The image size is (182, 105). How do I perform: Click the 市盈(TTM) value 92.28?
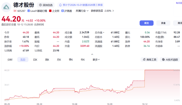(x=177, y=33)
